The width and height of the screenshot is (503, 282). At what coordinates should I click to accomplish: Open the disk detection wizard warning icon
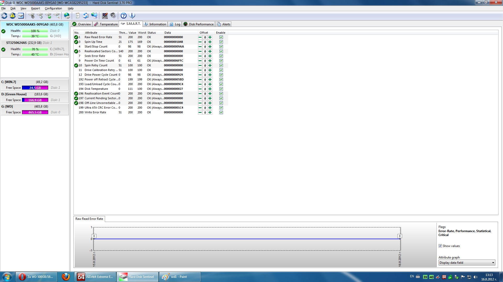coord(12,16)
